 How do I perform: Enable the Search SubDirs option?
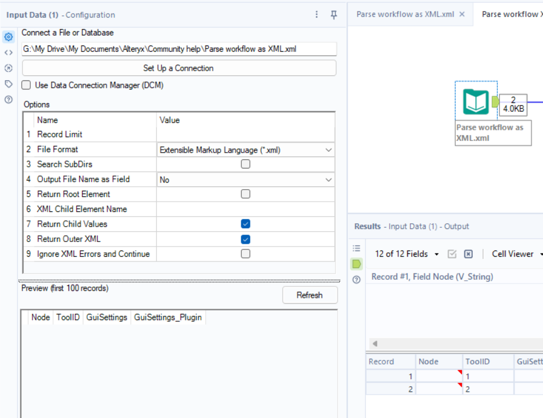click(x=245, y=164)
